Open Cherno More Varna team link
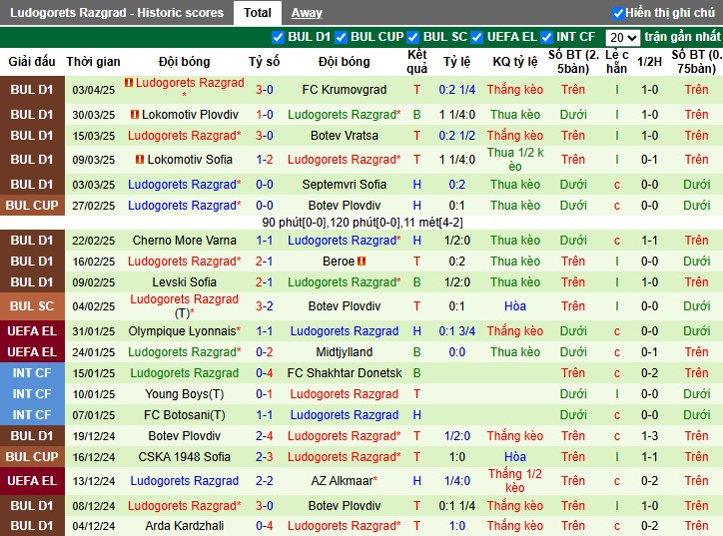 pos(185,241)
